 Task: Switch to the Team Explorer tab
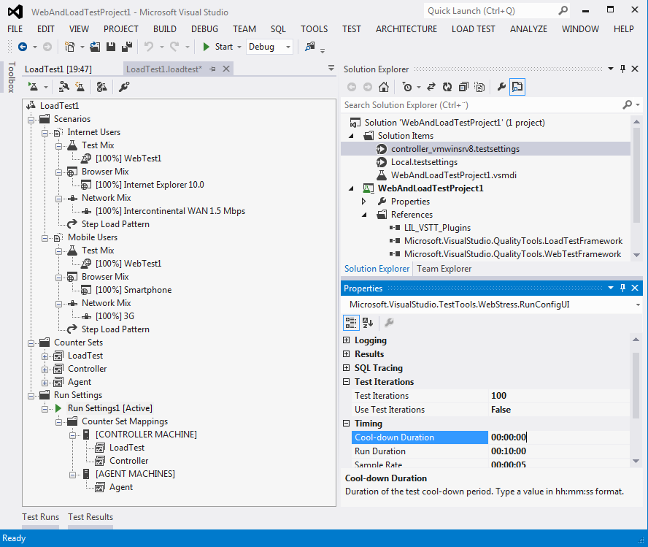(x=444, y=269)
